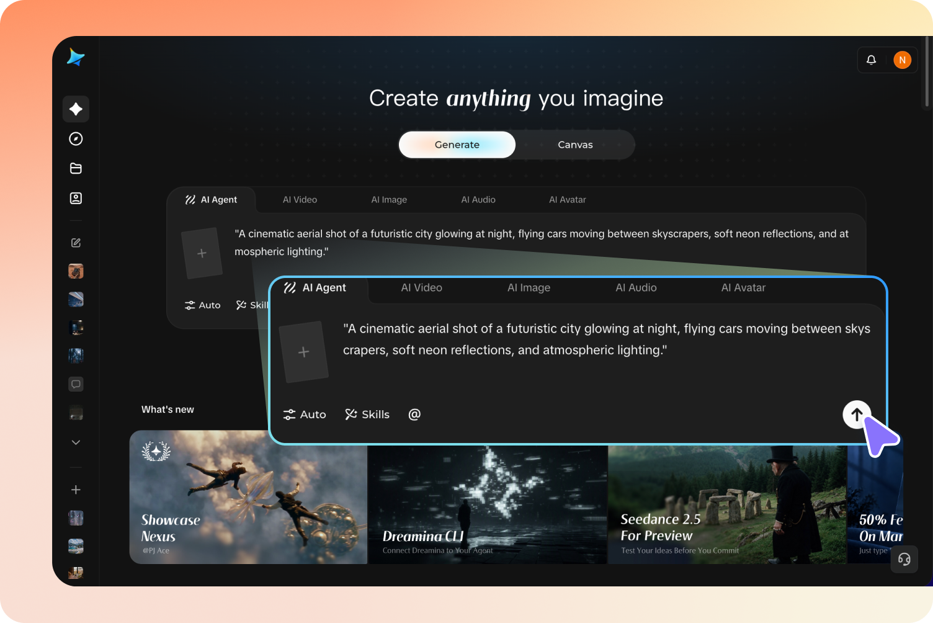Open the folder Assets icon in the sidebar
The image size is (933, 623).
coord(76,169)
